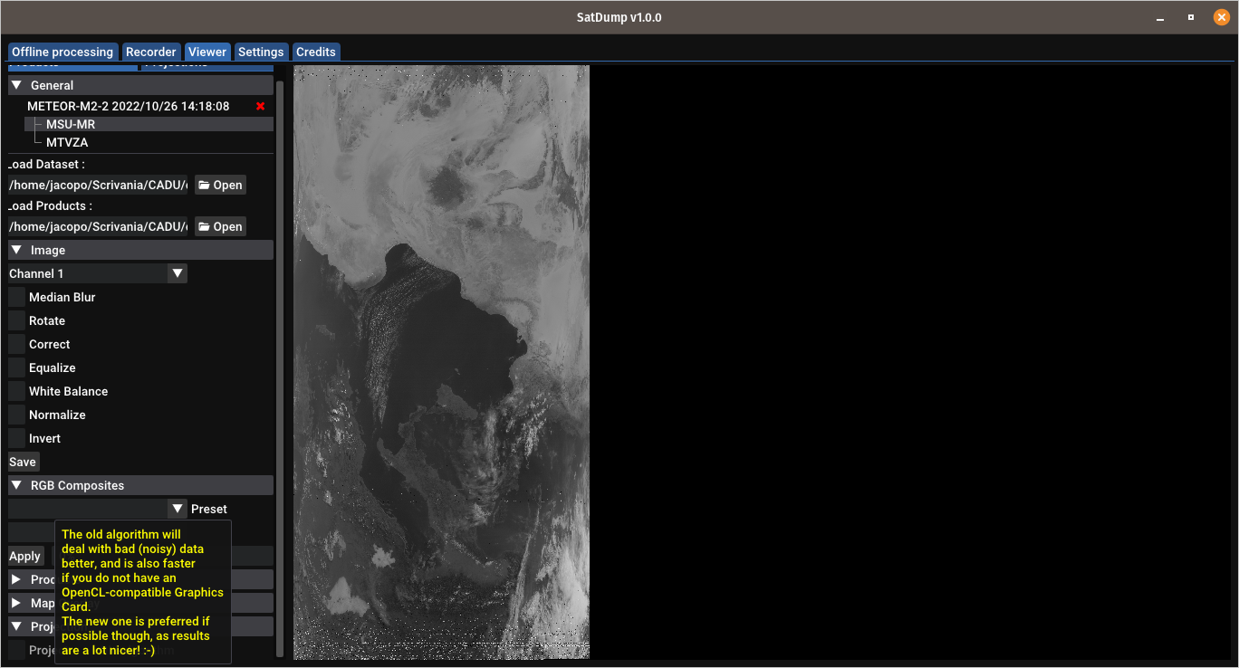Delete the METEOR-M2-2 dataset via red X
This screenshot has height=668, width=1239.
[259, 106]
